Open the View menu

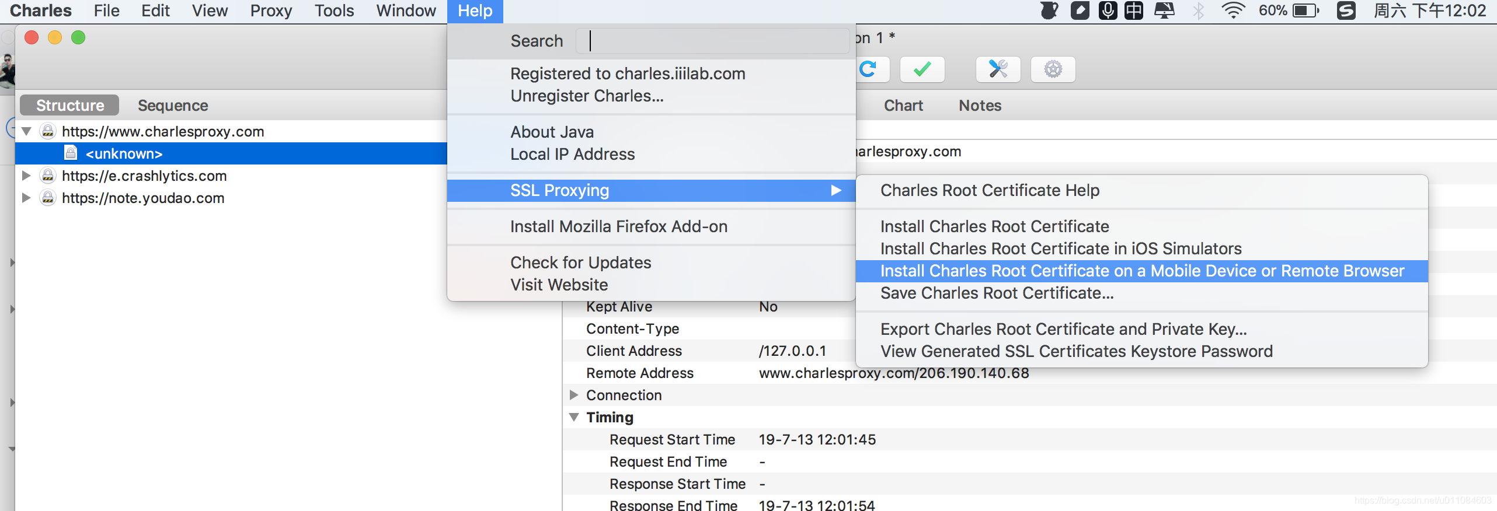click(210, 10)
